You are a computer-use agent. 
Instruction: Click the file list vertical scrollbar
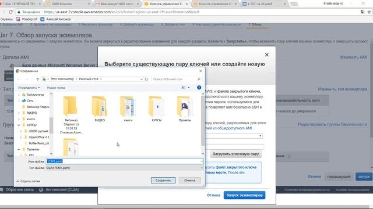pos(203,121)
